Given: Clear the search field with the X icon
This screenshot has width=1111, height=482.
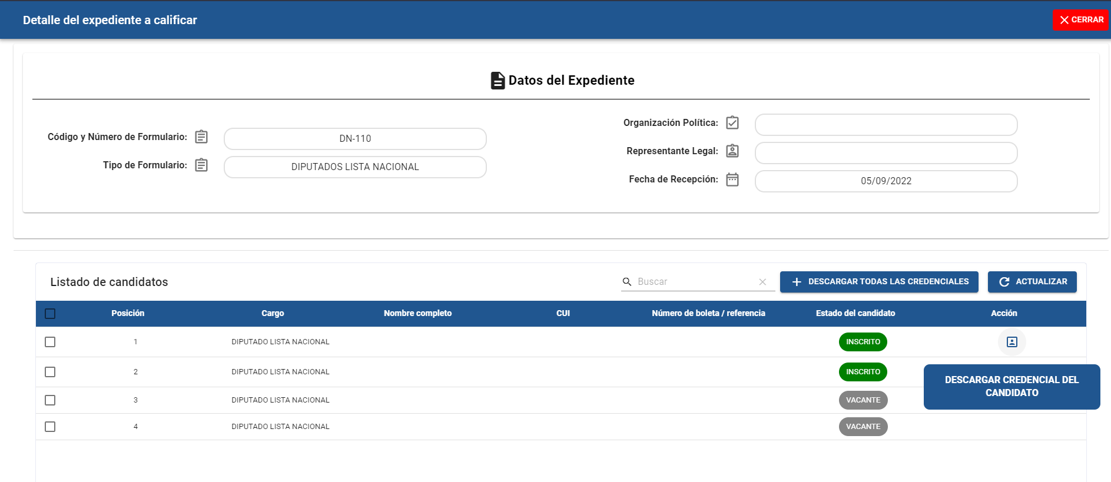Looking at the screenshot, I should pos(762,282).
